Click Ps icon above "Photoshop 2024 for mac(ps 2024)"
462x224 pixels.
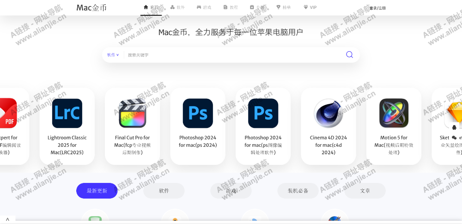pos(198,113)
